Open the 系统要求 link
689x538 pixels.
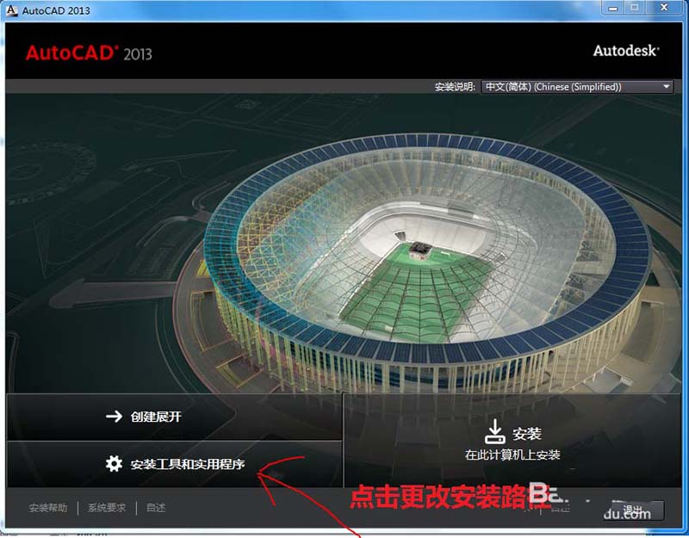coord(107,508)
